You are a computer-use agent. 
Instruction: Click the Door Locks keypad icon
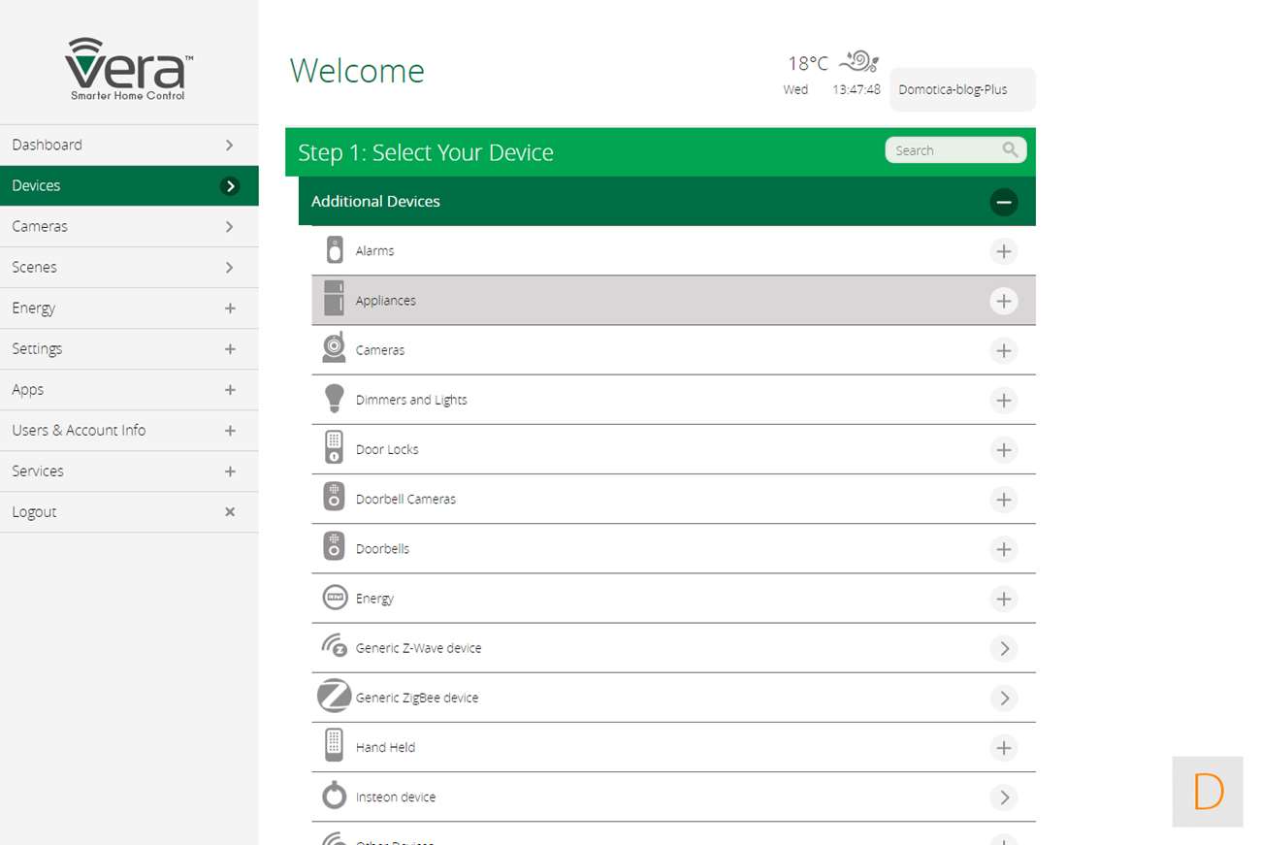tap(334, 448)
